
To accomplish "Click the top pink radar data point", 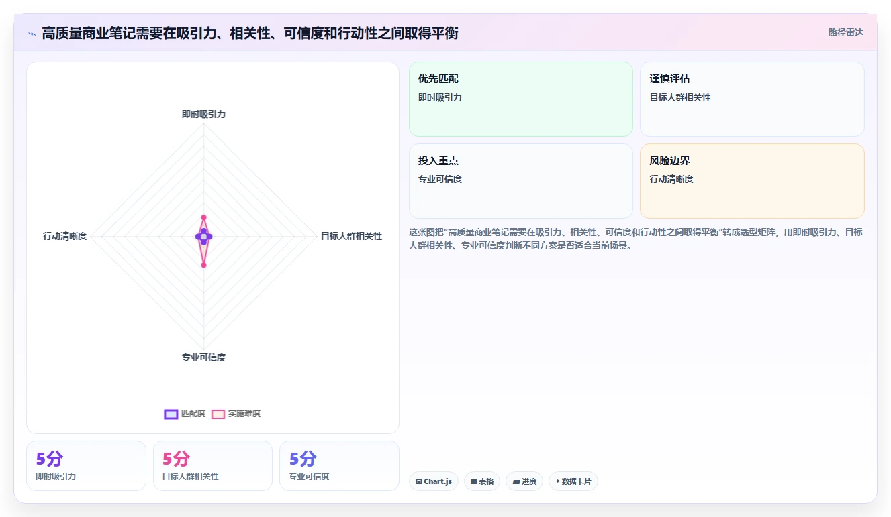I will pos(203,217).
